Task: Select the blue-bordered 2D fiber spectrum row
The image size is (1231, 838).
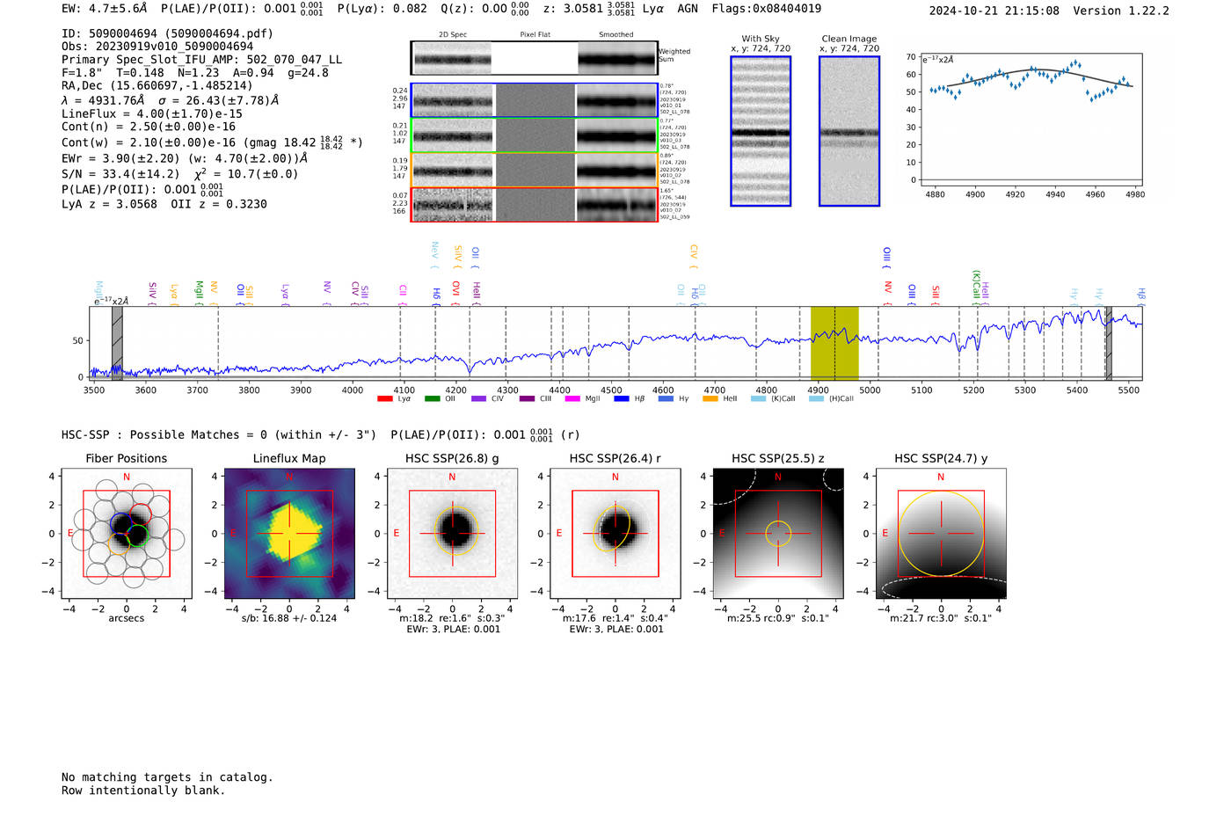Action: tap(534, 100)
